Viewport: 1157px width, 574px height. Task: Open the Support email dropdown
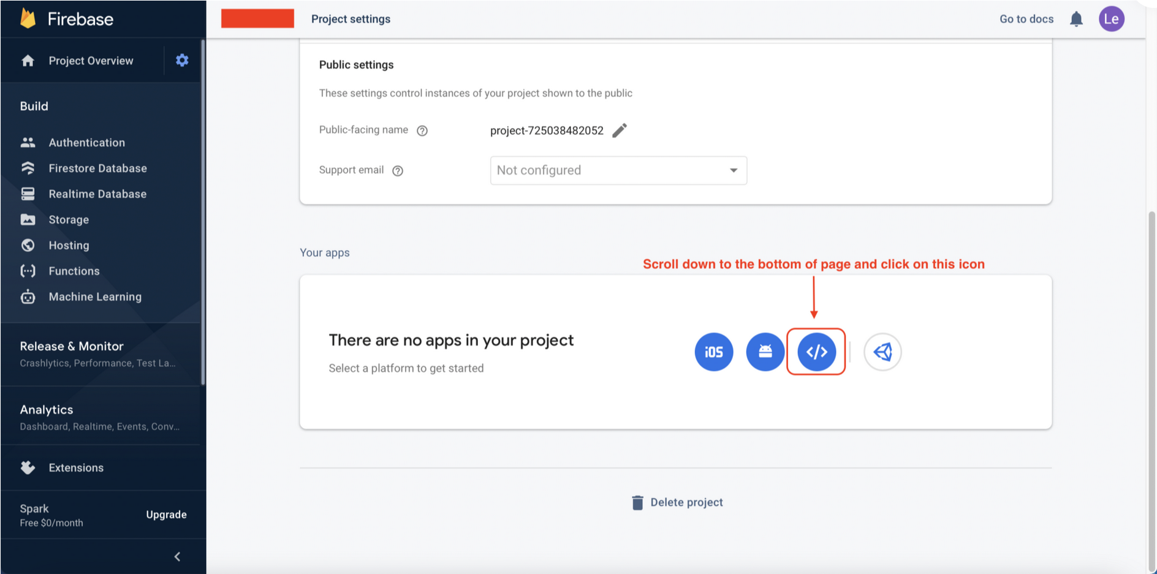click(618, 170)
